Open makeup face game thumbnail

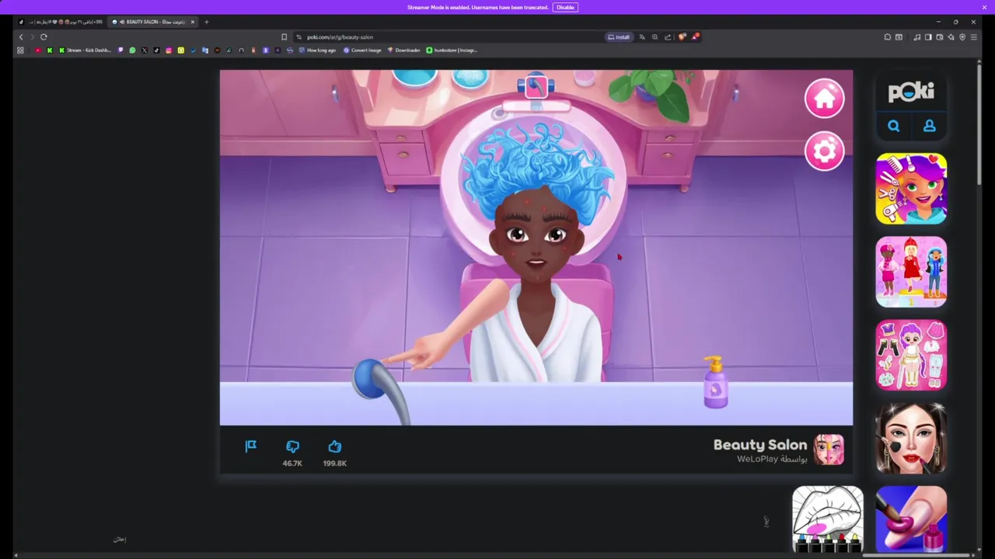pos(911,438)
